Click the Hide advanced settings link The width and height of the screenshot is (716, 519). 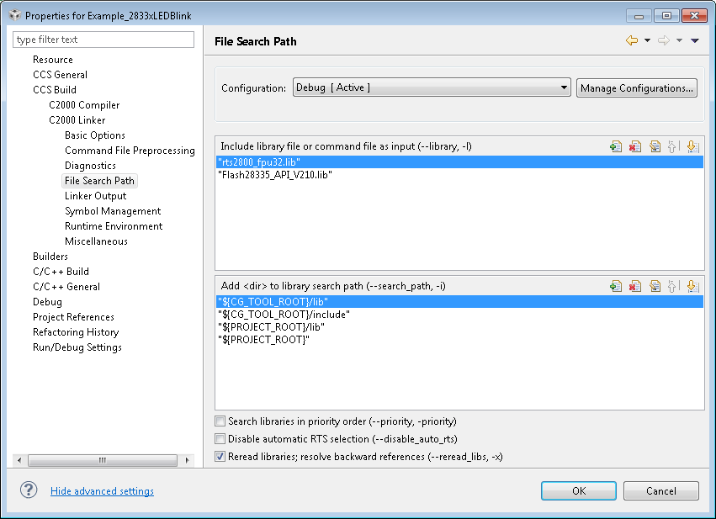pyautogui.click(x=102, y=491)
